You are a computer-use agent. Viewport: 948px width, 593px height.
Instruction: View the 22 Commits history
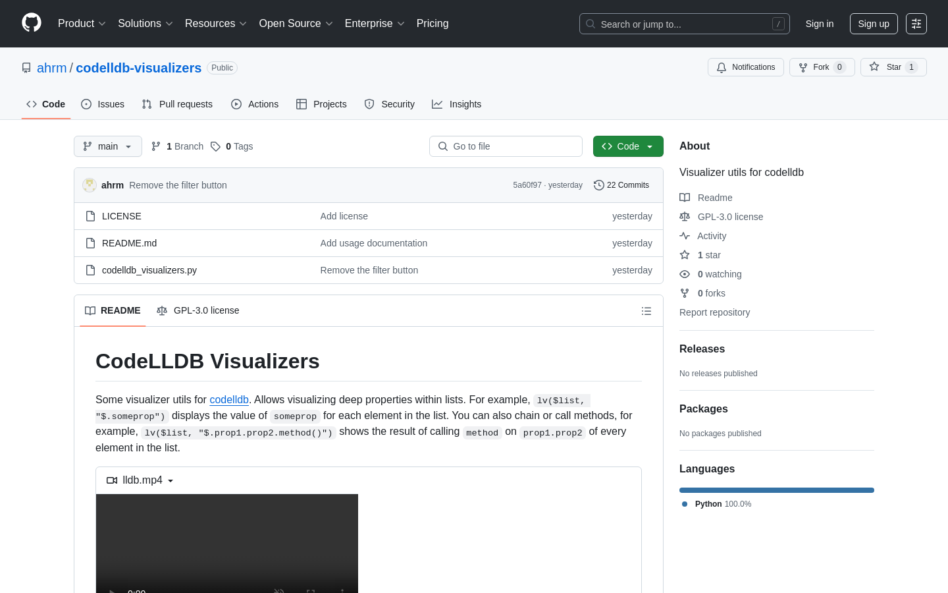tap(621, 185)
